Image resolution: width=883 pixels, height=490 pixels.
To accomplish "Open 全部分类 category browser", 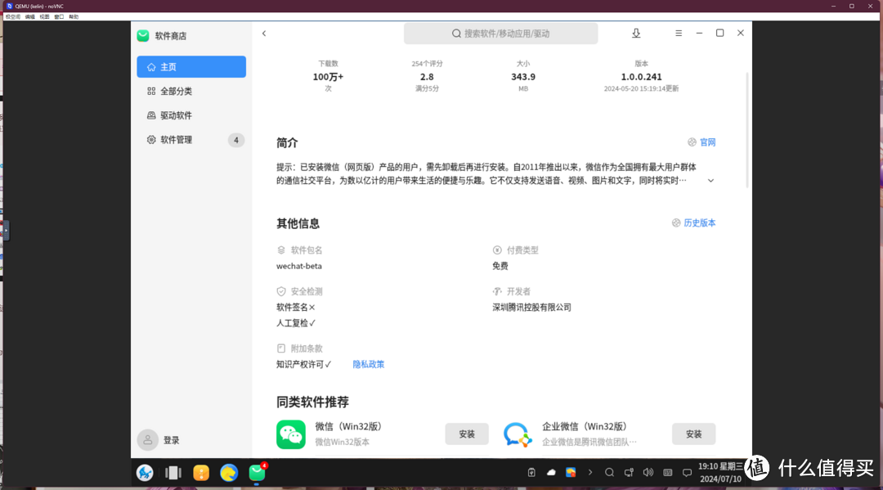I will (190, 91).
